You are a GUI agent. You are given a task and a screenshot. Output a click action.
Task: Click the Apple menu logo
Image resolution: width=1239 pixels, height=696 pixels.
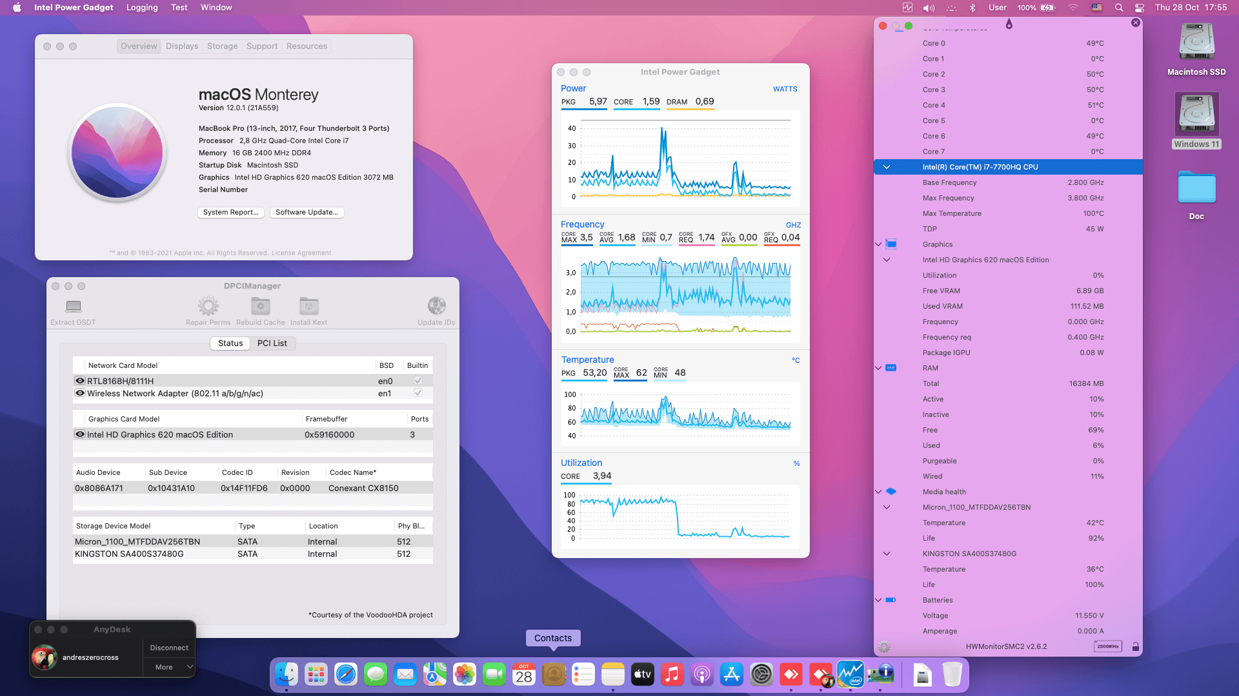point(17,8)
